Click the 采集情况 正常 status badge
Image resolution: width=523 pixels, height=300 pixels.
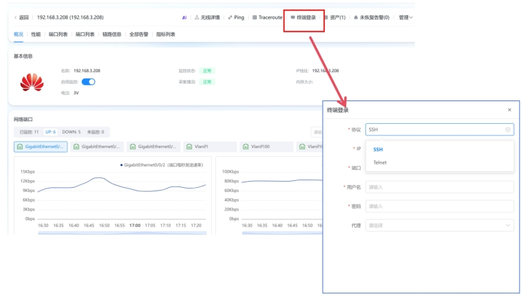click(x=207, y=82)
